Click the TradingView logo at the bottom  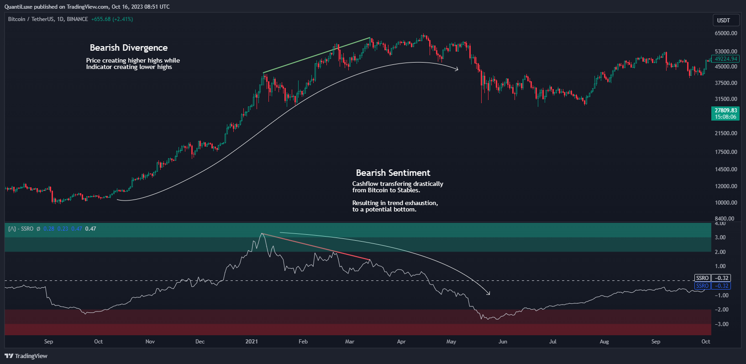(26, 356)
